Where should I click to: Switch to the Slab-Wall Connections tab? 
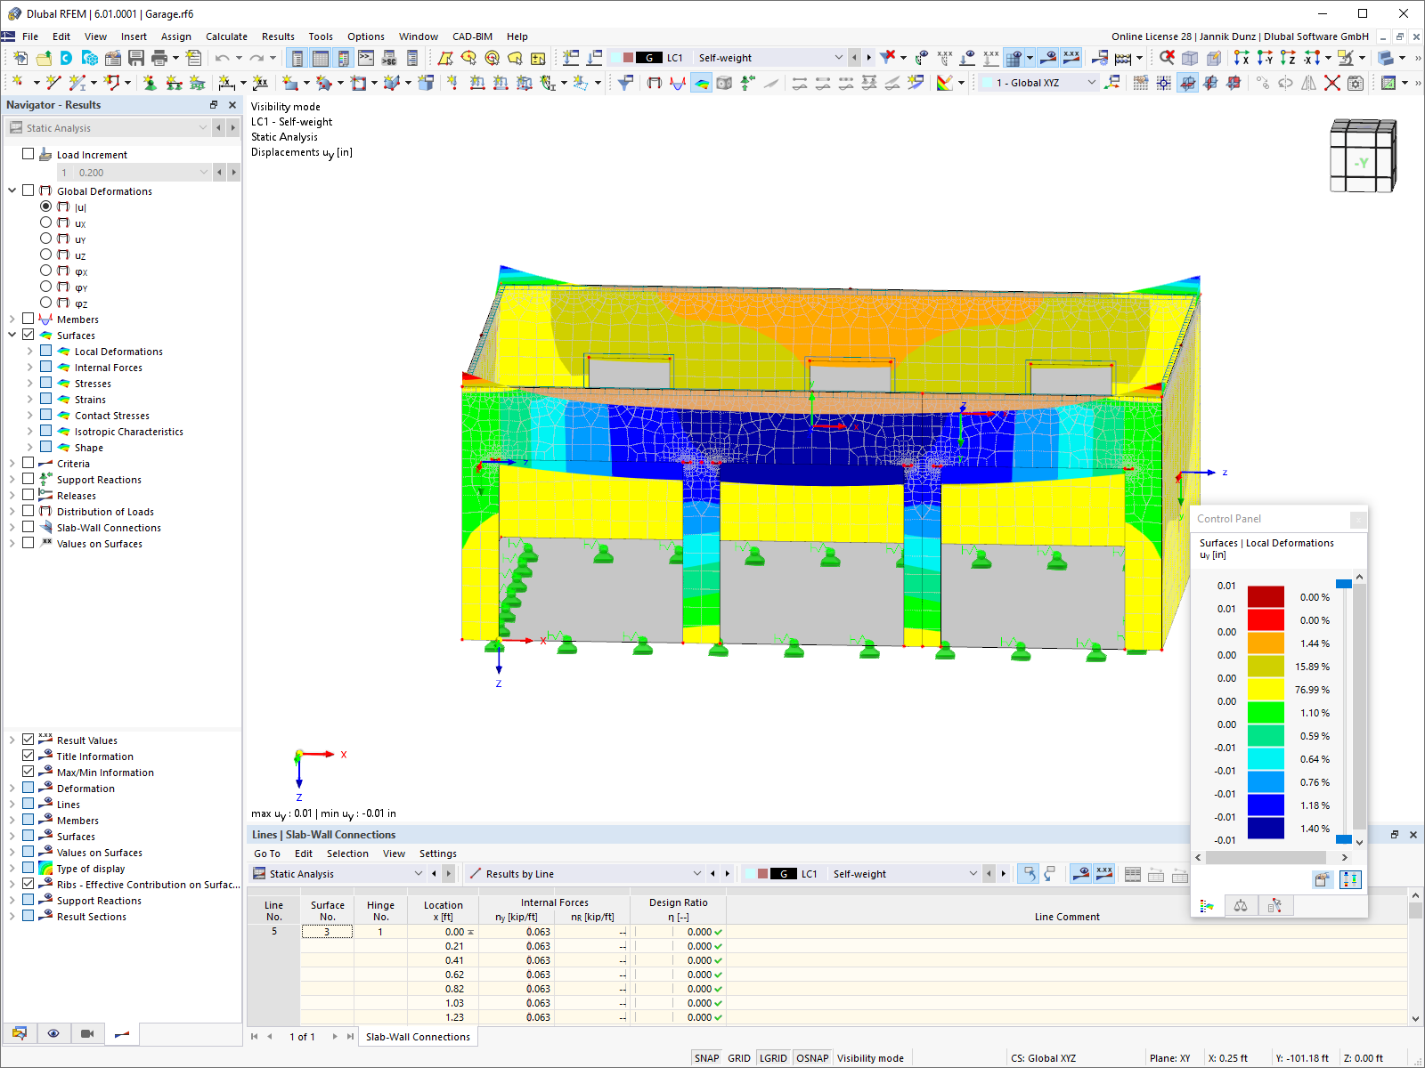418,1036
